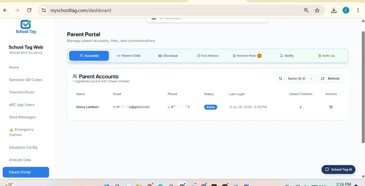365x186 pixels.
Task: Click the Actions column header
Action: (x=331, y=94)
